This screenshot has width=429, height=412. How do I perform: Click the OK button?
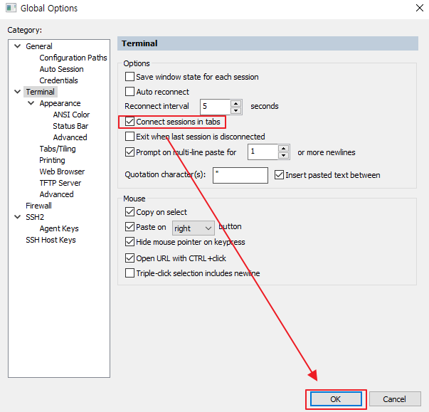[336, 399]
